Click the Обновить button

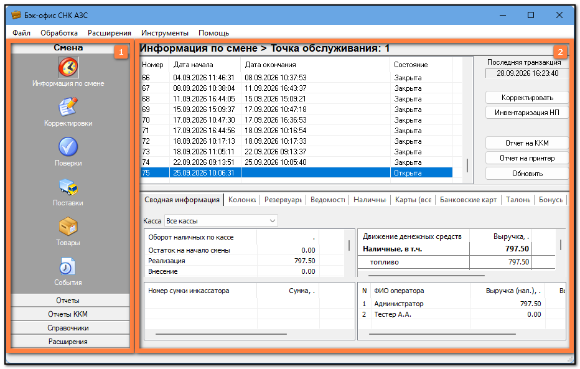coord(527,174)
